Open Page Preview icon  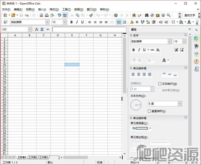coord(52,15)
